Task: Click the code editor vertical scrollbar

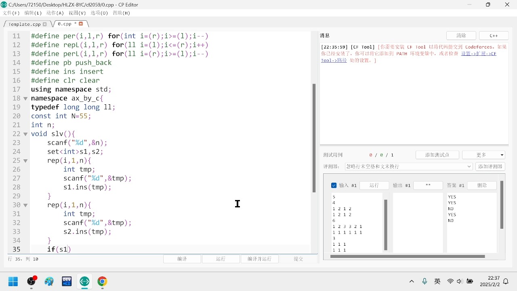Action: click(x=314, y=138)
